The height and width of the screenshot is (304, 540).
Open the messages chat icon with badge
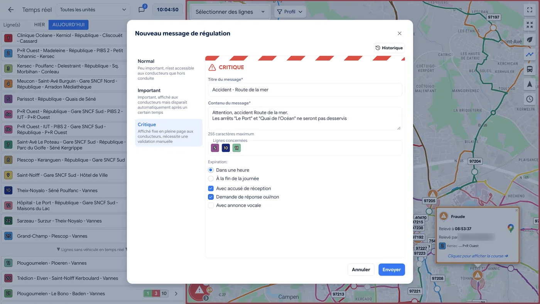click(x=142, y=10)
